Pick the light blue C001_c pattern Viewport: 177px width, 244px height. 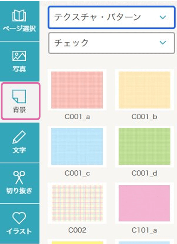pos(77,146)
